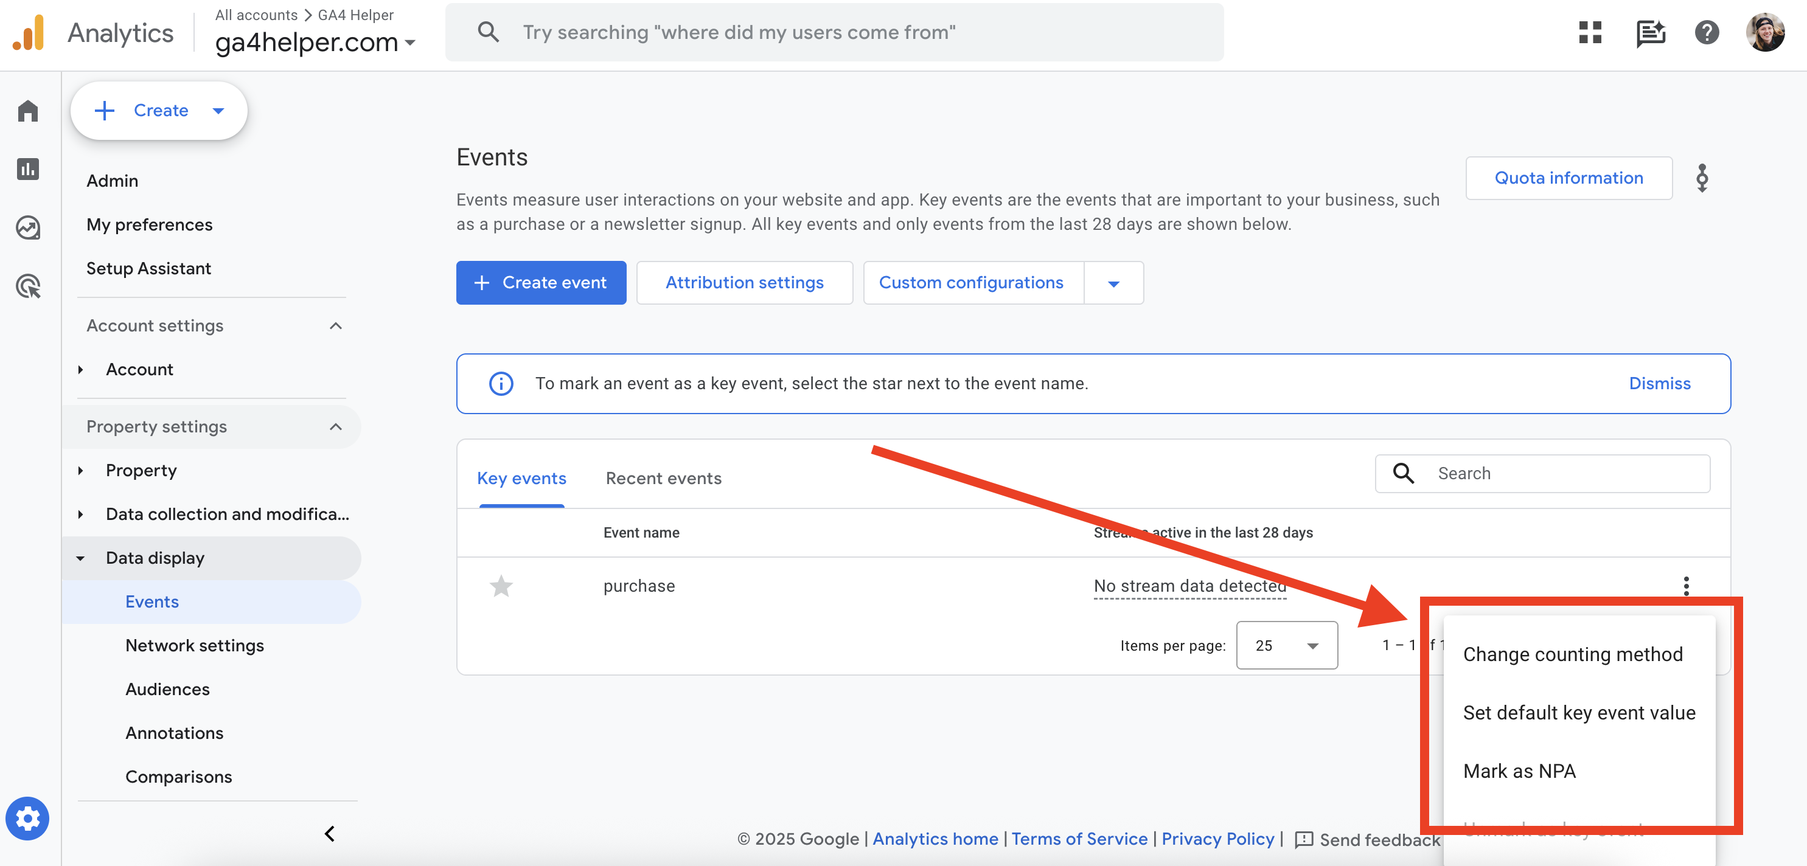Collapse the Account settings section

[336, 325]
